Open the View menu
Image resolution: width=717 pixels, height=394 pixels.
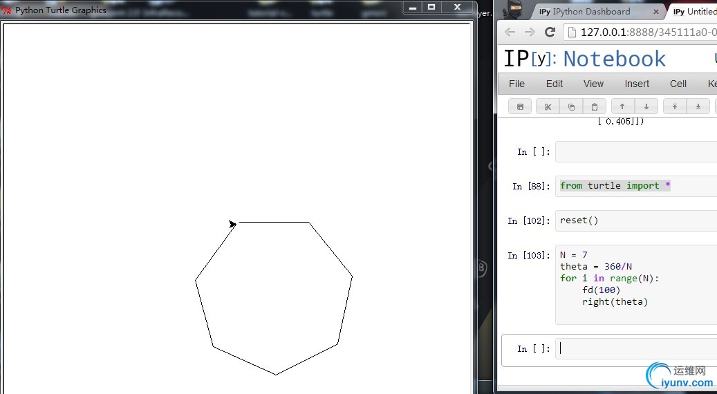(593, 84)
